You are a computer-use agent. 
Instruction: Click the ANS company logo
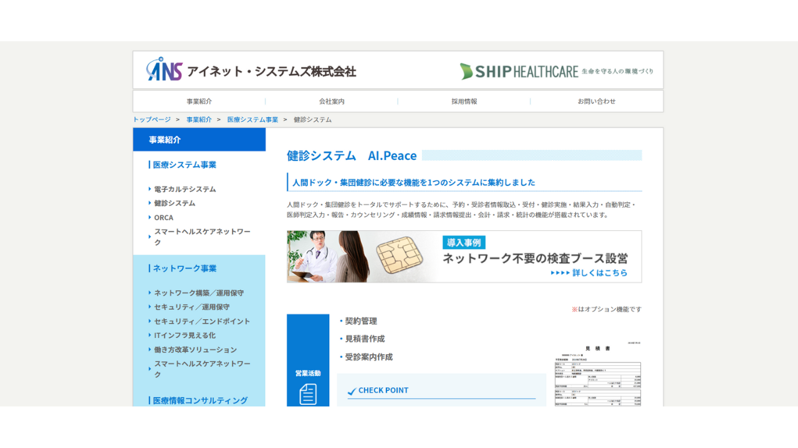(x=251, y=70)
